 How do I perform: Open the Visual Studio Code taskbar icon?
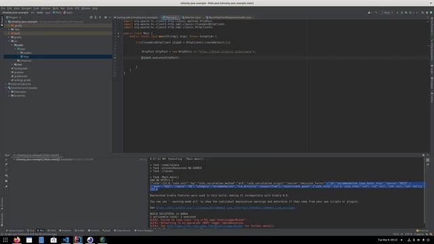click(66, 240)
